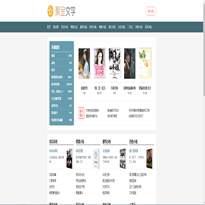The image size is (205, 205).
Task: Open cover thumbnail in 都市小说 section
Action: [122, 159]
